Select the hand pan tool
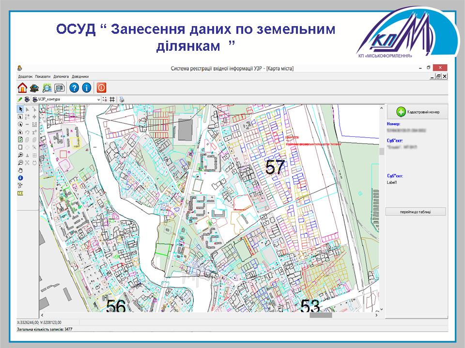Screen dimensions: 465x348 [x=20, y=170]
